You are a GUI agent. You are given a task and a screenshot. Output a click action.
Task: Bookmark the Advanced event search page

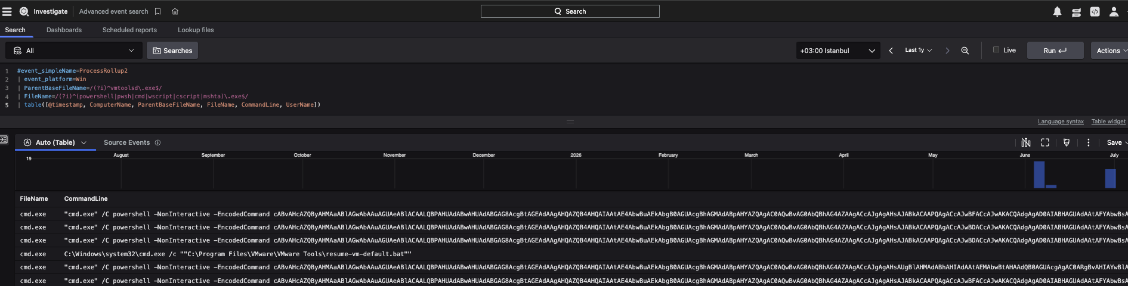click(x=158, y=11)
